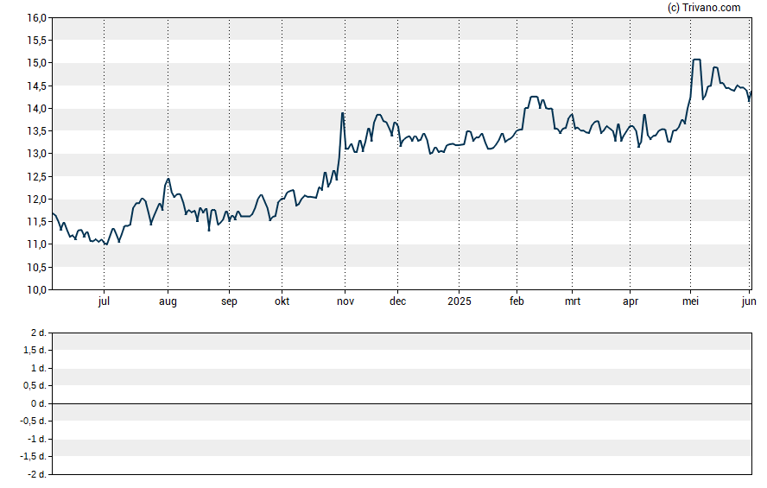The image size is (767, 488).
Task: Click the early-May price peak above 15,0
Action: (696, 60)
